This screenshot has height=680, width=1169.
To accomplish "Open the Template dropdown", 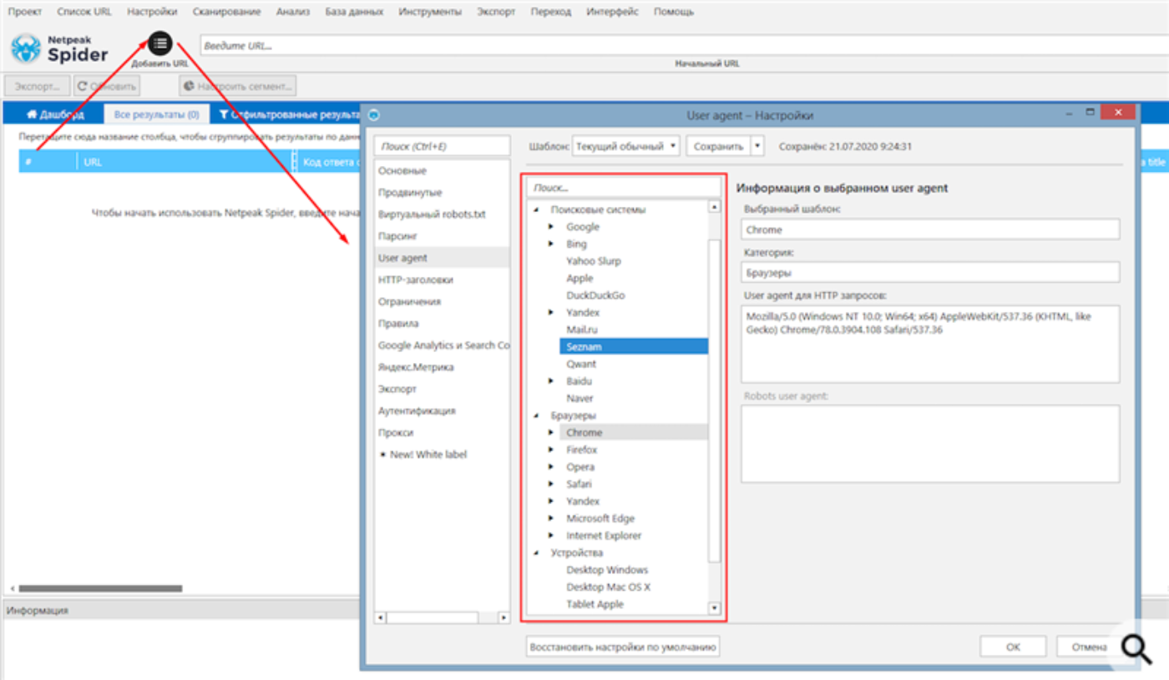I will click(625, 146).
